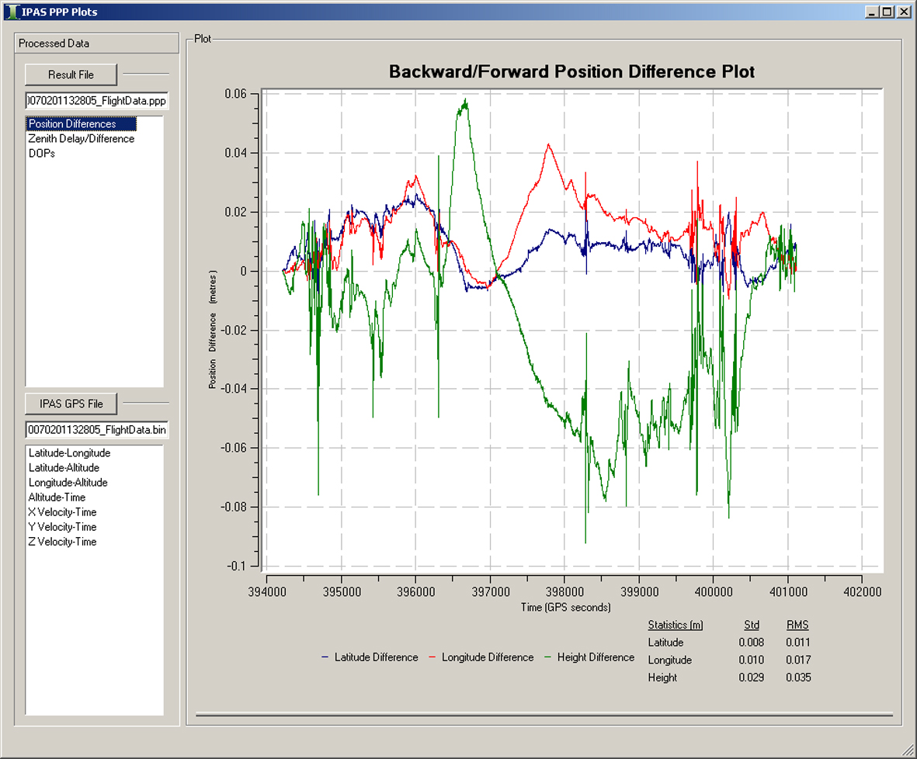917x759 pixels.
Task: Select Position Differences in the list
Action: (72, 124)
